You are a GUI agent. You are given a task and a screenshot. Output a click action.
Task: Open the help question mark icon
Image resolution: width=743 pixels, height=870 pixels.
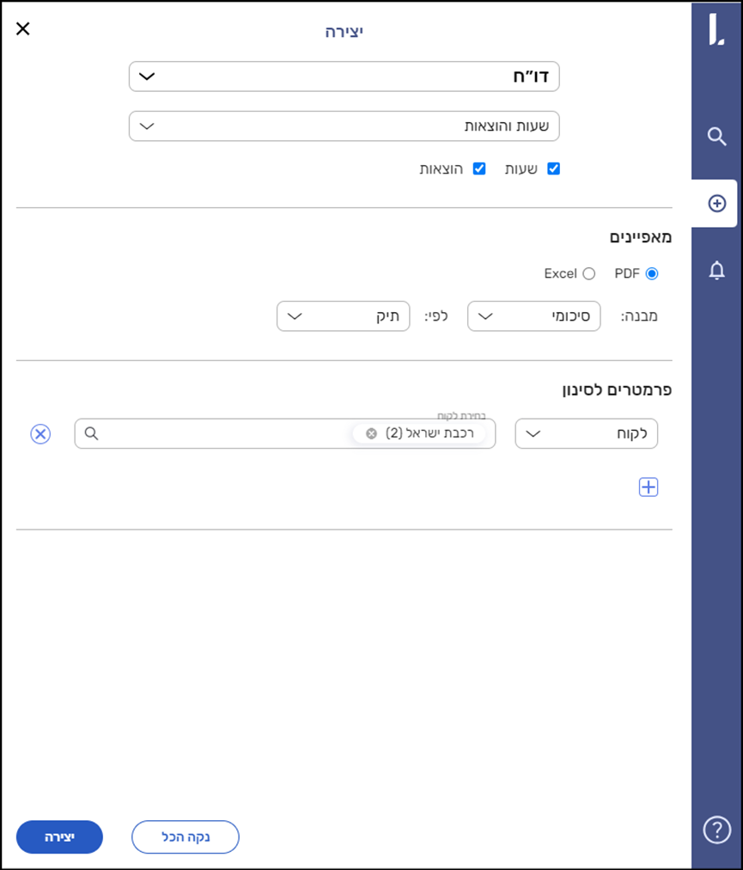tap(716, 830)
